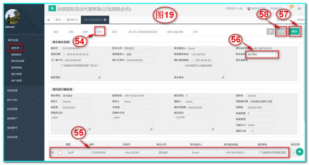Viewport: 309px width, 165px height.
Task: Click the 封条号 field HALU202306
Action: [138, 152]
